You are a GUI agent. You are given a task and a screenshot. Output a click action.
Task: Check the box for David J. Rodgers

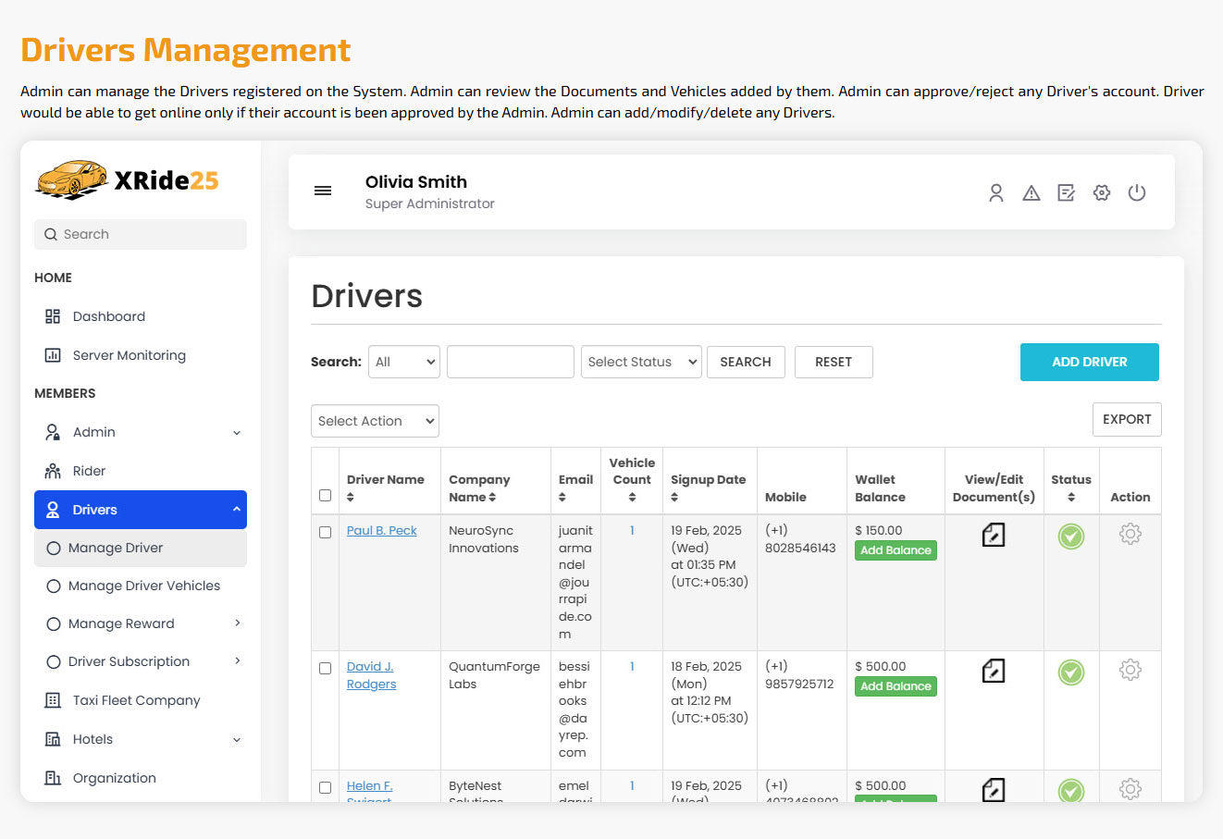(325, 668)
